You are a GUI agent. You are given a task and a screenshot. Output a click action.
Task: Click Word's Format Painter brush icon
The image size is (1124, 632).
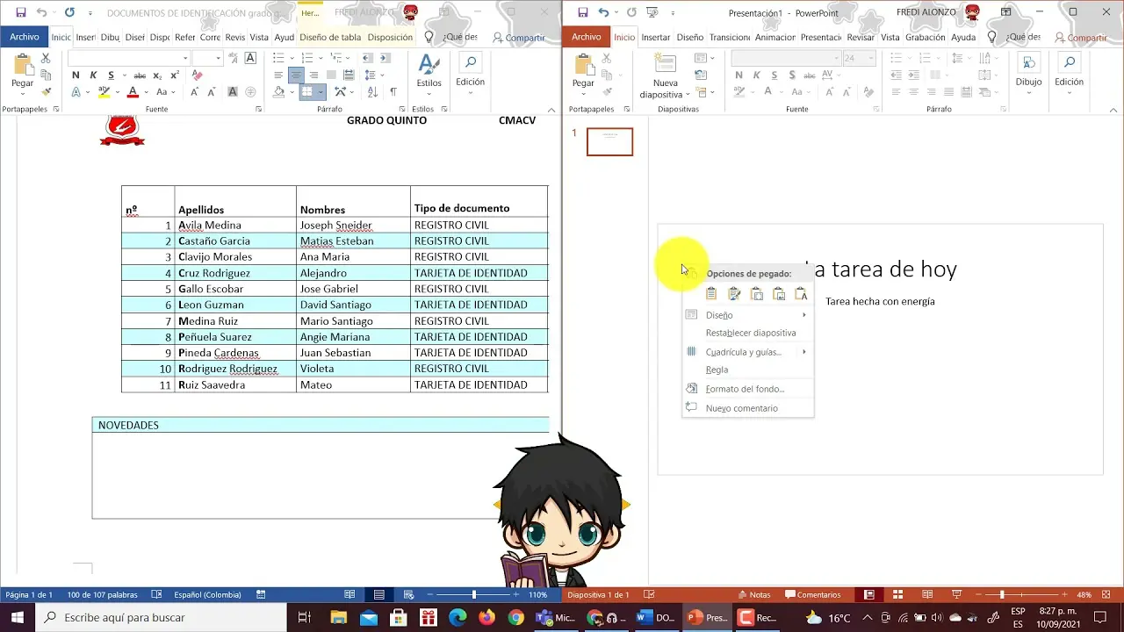[46, 91]
